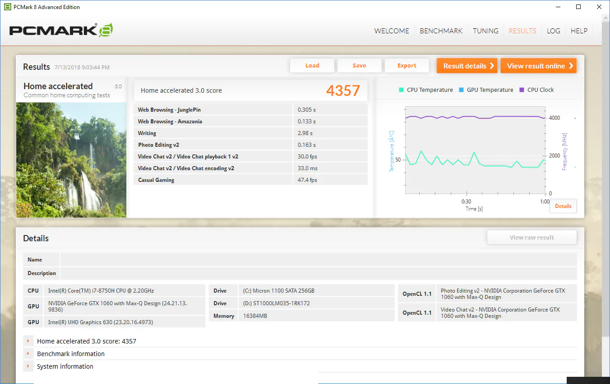Export the benchmark result
610x384 pixels.
coord(407,66)
